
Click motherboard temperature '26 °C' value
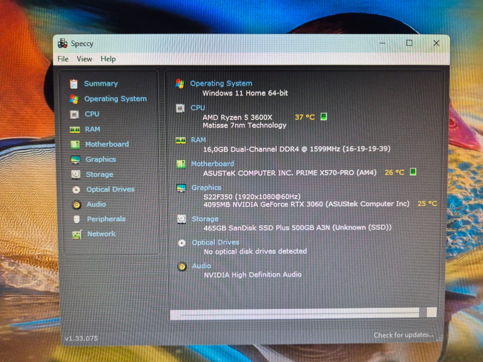click(x=394, y=172)
